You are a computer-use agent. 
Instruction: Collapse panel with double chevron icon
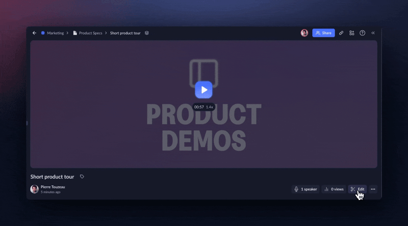pyautogui.click(x=373, y=33)
